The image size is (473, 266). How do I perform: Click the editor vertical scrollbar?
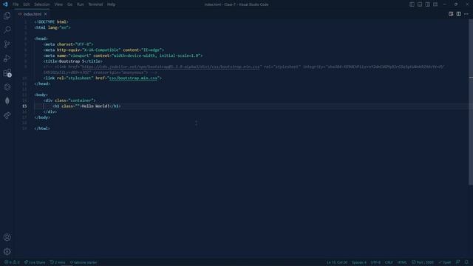(x=471, y=103)
